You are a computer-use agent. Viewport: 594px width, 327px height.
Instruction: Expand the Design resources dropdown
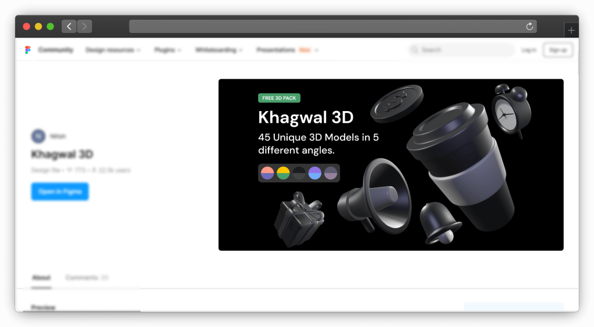pos(113,50)
